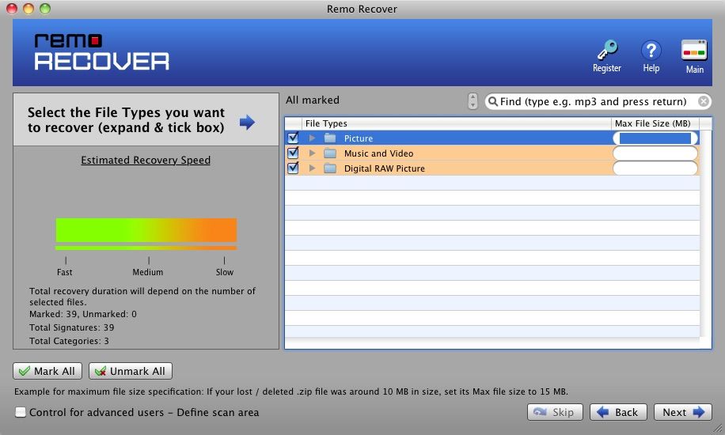Open the Register key icon
The height and width of the screenshot is (435, 725).
pyautogui.click(x=606, y=51)
